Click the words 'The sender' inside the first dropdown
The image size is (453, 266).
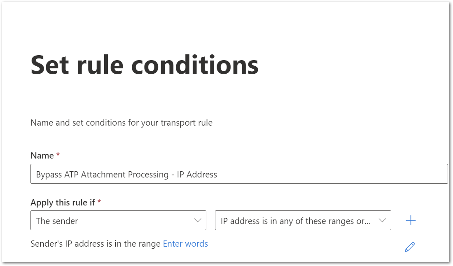(x=57, y=221)
